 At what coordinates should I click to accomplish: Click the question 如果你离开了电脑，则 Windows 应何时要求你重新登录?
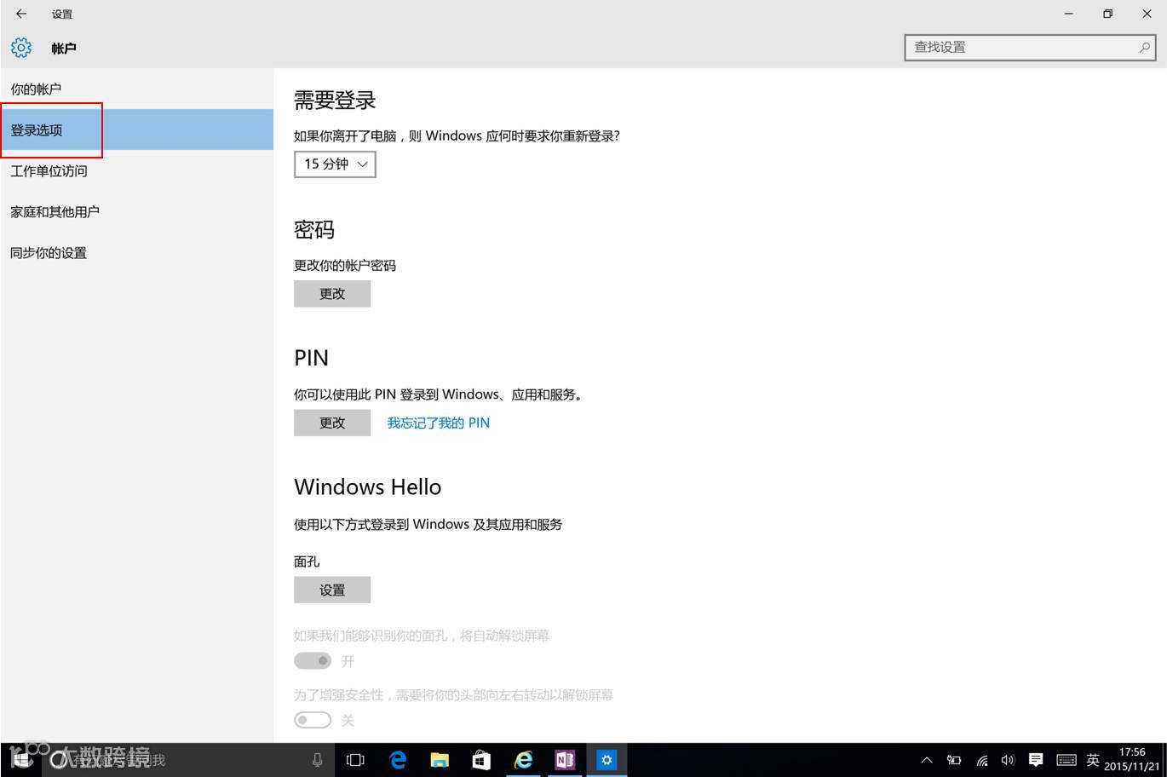pos(457,135)
